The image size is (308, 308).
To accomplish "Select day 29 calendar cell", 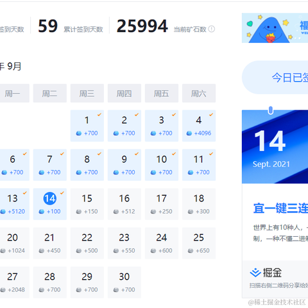I will [87, 282].
